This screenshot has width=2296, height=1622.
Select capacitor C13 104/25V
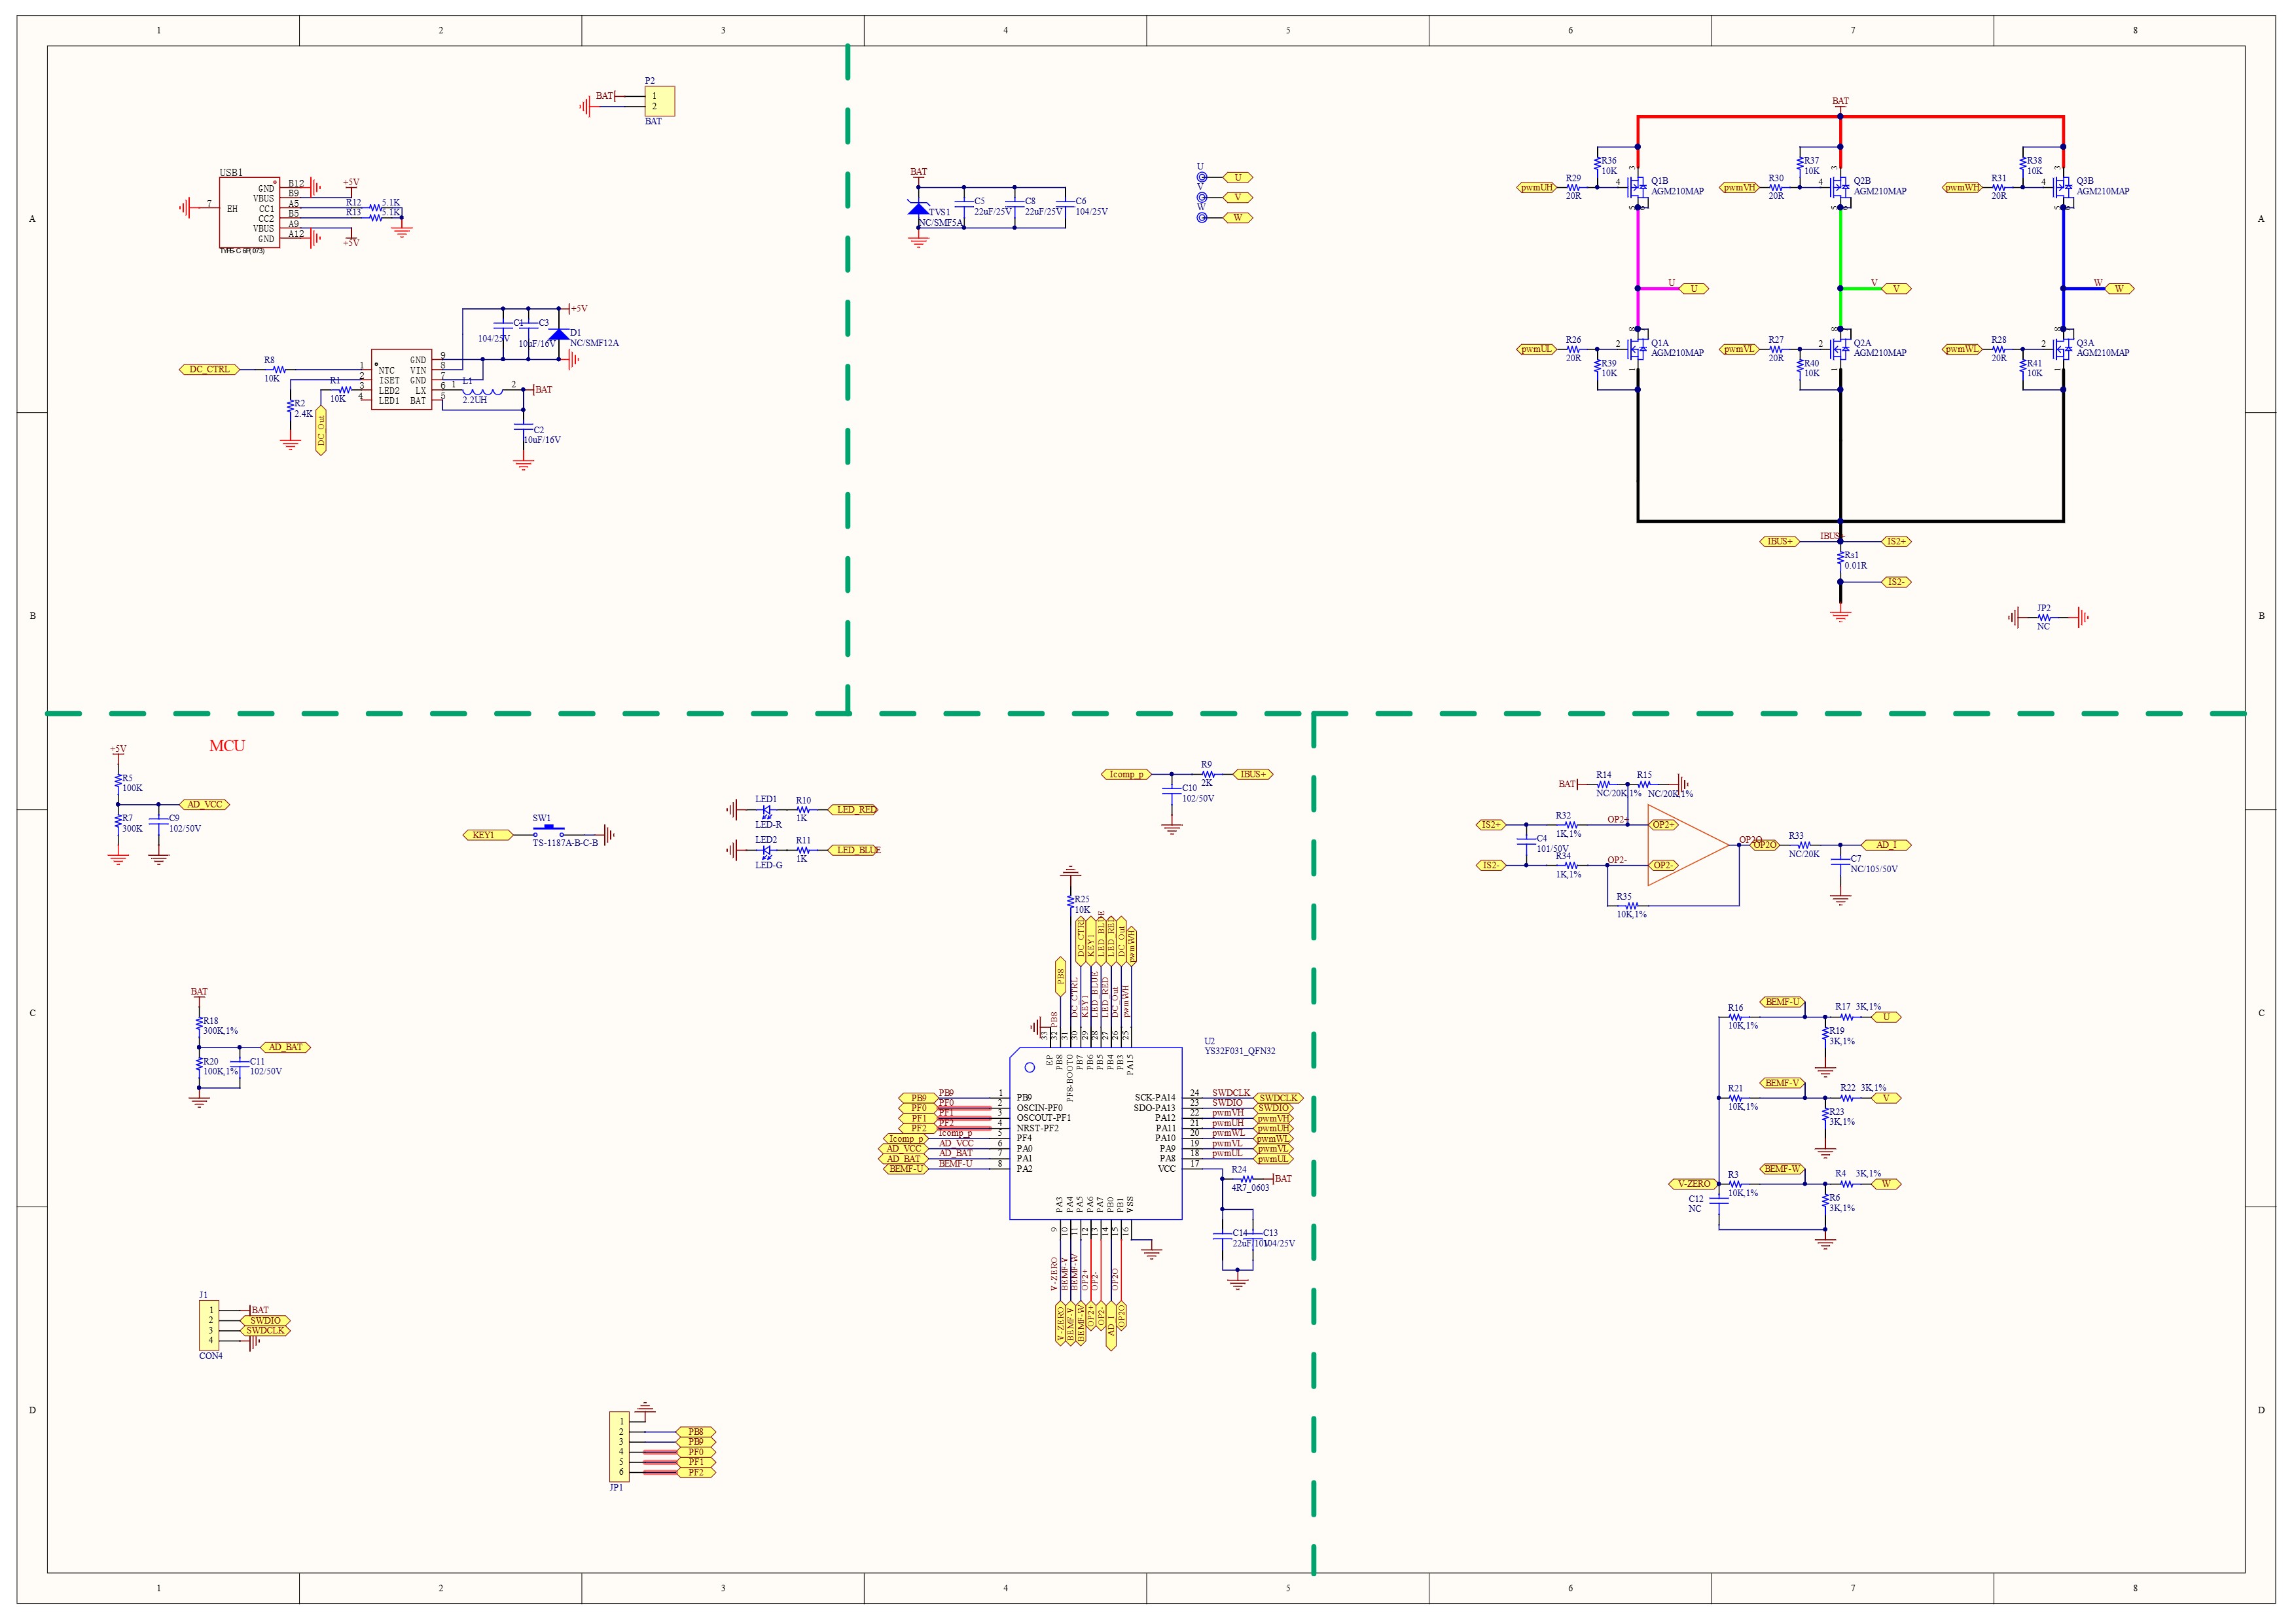tap(1252, 1237)
